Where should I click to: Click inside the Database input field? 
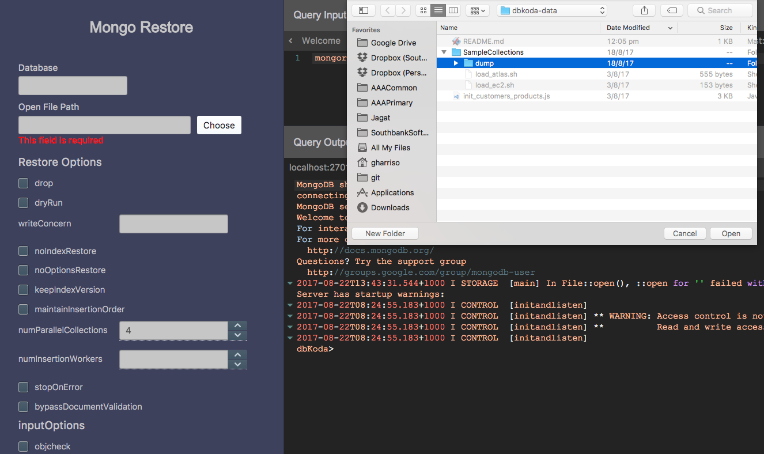(73, 85)
